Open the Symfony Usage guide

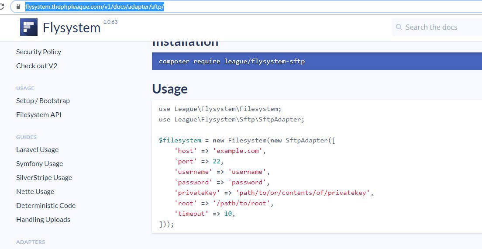(39, 163)
